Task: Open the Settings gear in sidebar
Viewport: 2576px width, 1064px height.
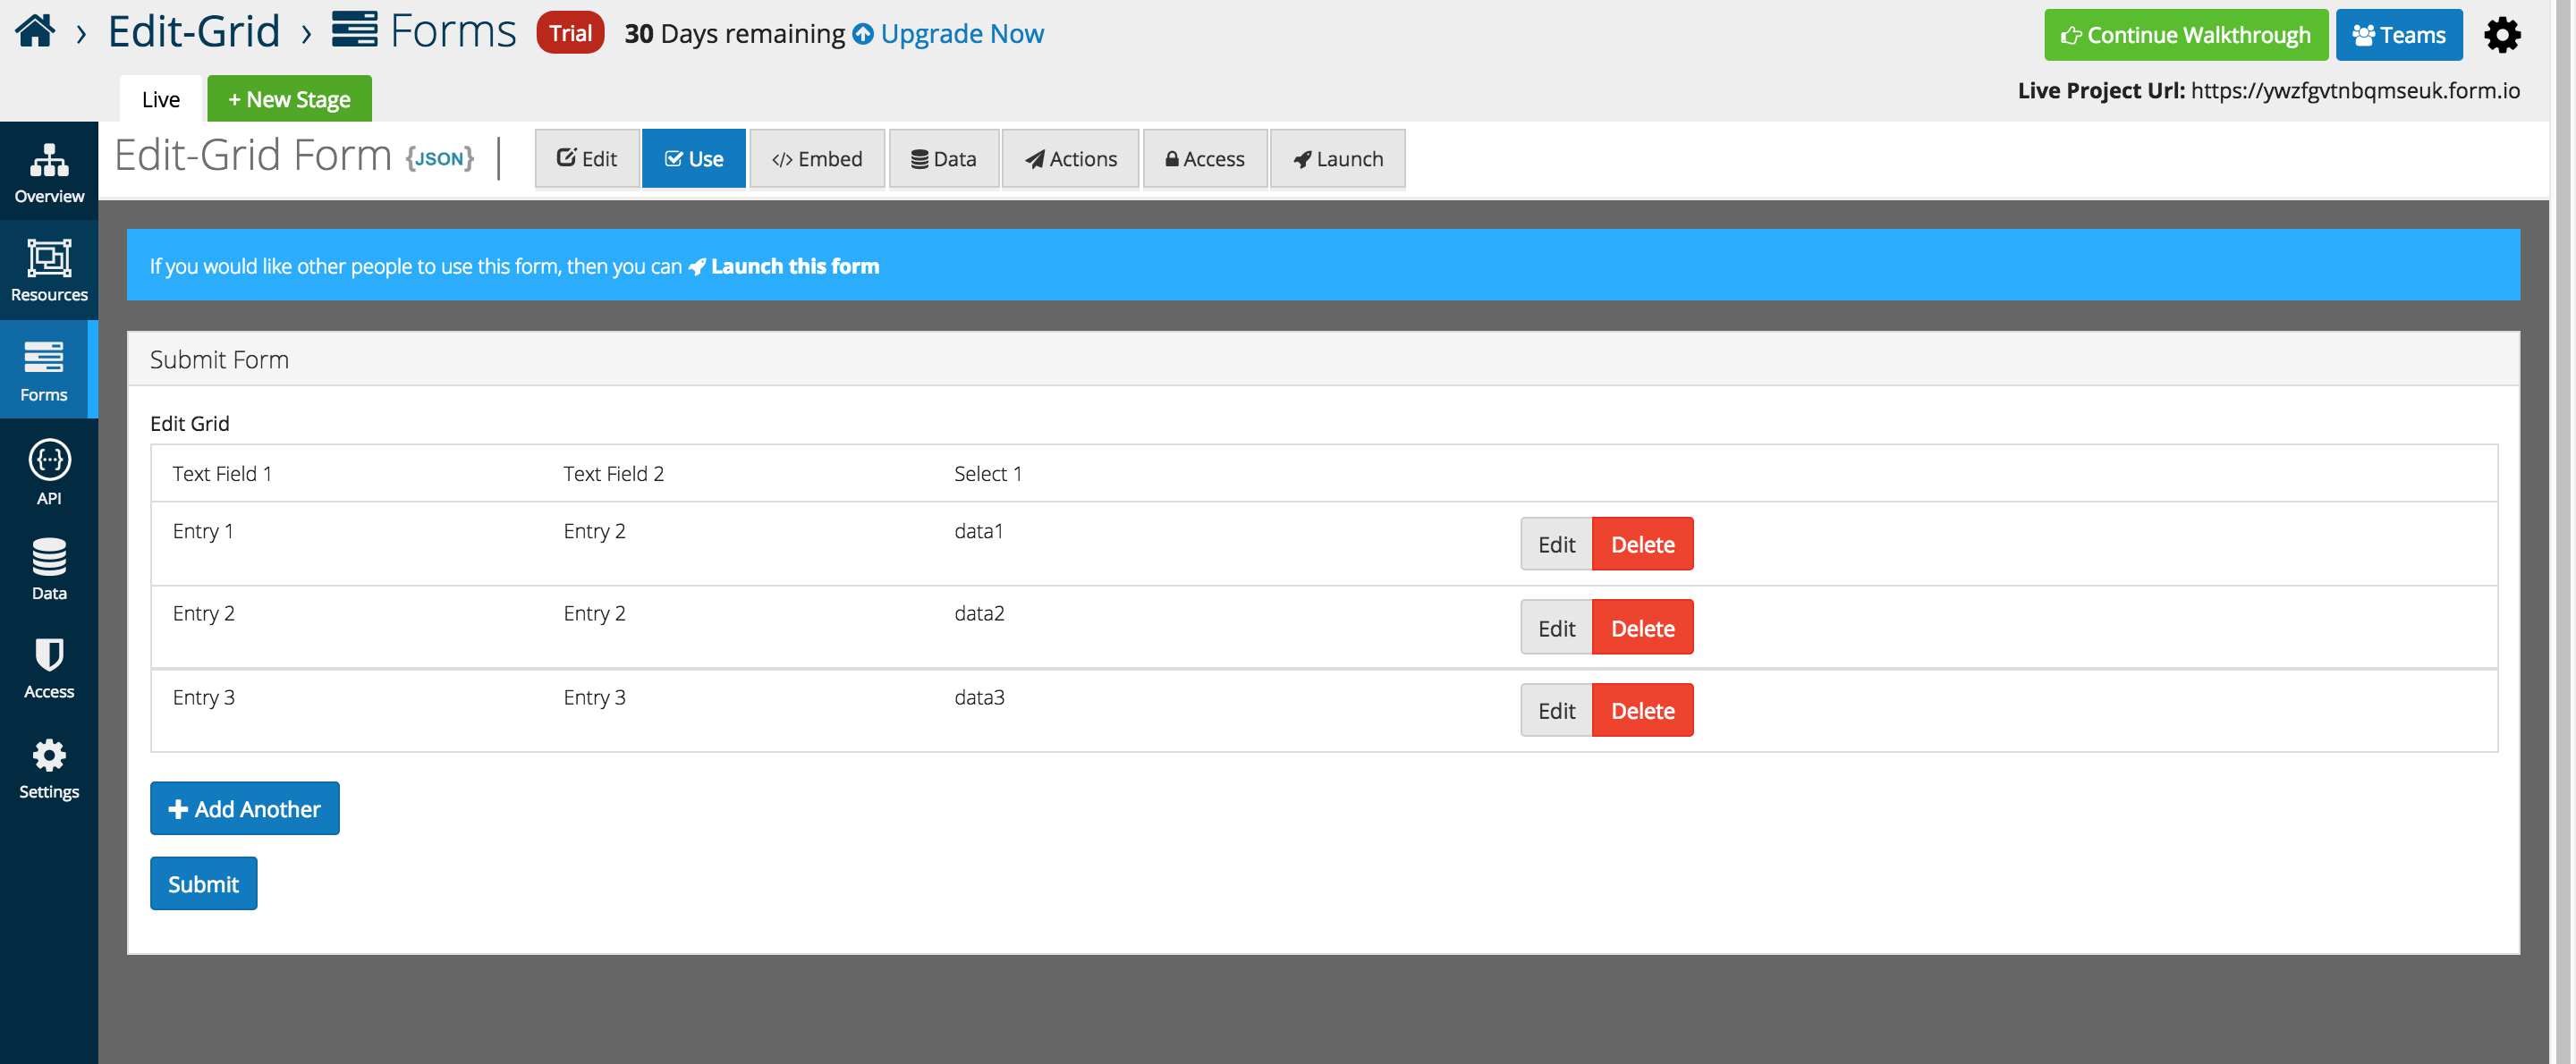Action: click(49, 755)
